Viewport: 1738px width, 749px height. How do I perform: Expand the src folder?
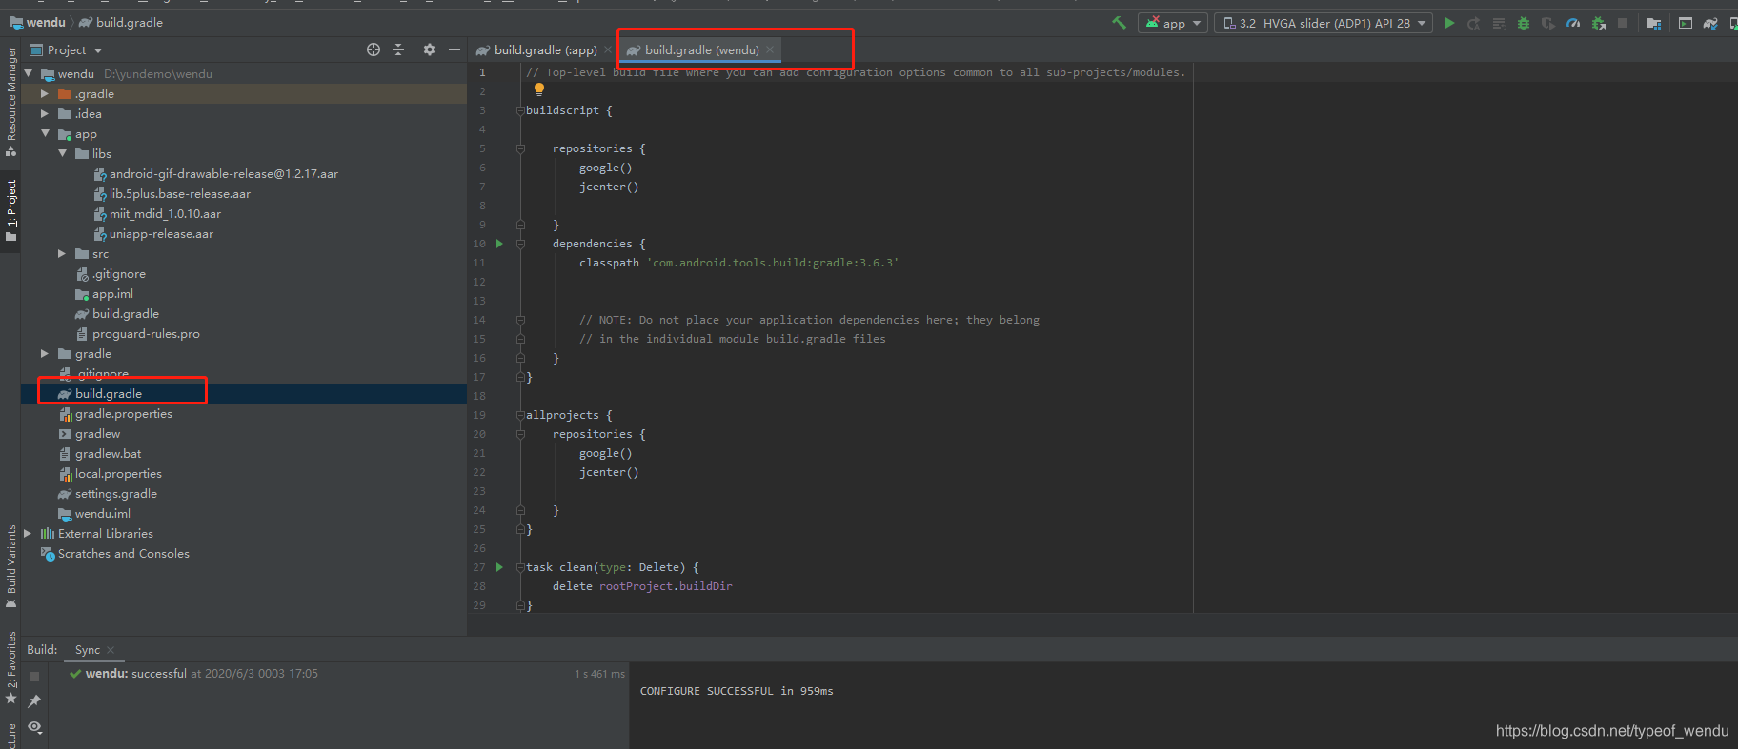point(62,253)
